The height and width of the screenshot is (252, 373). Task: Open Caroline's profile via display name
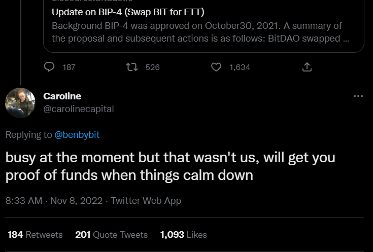point(62,96)
